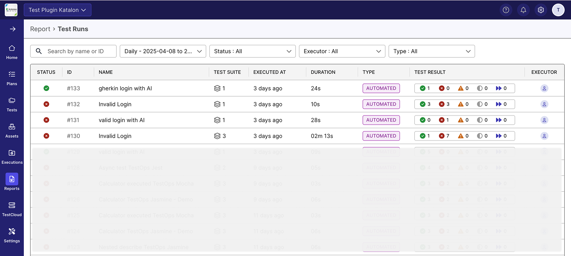The width and height of the screenshot is (571, 256).
Task: Click the failed count icon in run #130 results
Action: [442, 136]
